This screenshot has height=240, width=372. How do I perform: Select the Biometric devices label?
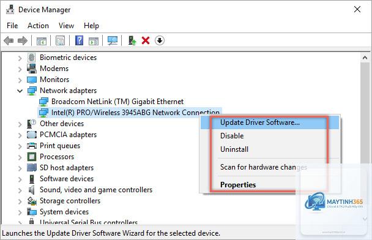[x=69, y=58]
